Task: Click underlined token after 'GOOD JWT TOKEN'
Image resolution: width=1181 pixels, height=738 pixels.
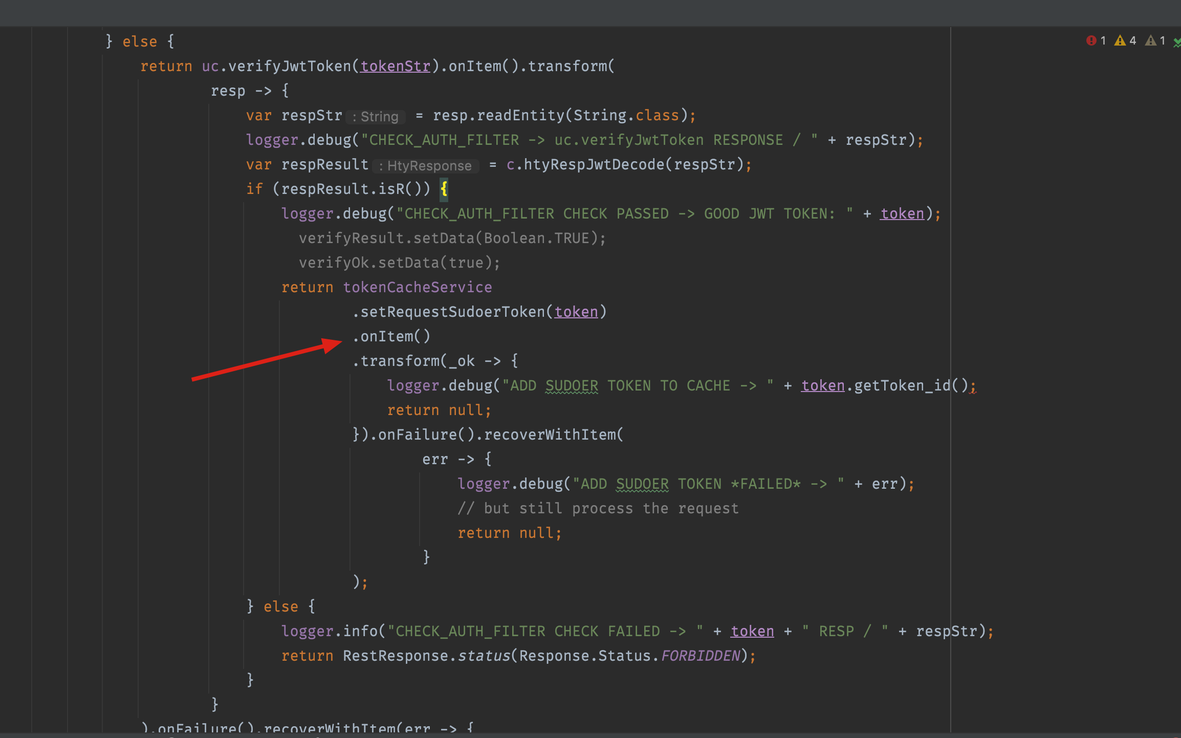Action: tap(902, 214)
